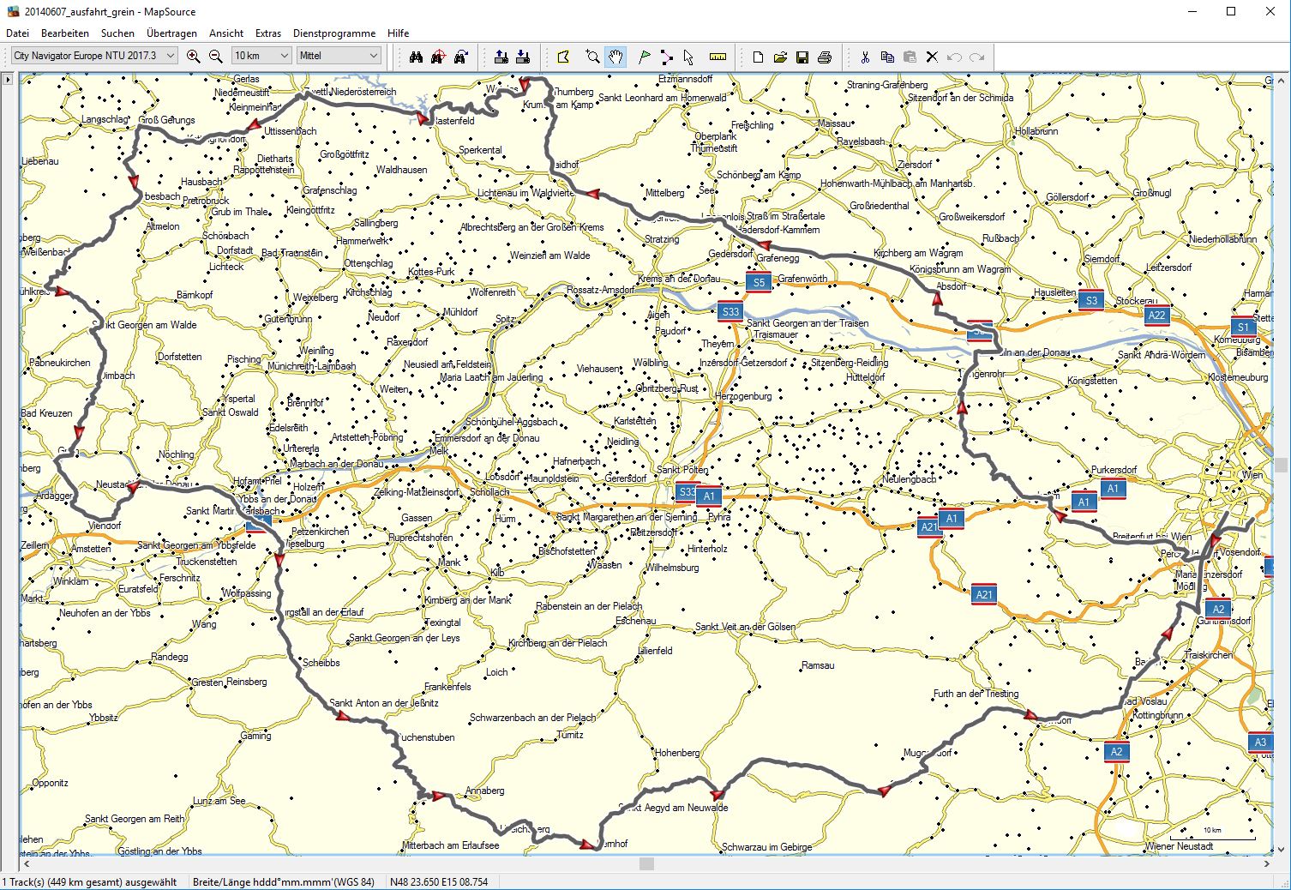
Task: Click the Paste clipboard icon
Action: pos(910,57)
